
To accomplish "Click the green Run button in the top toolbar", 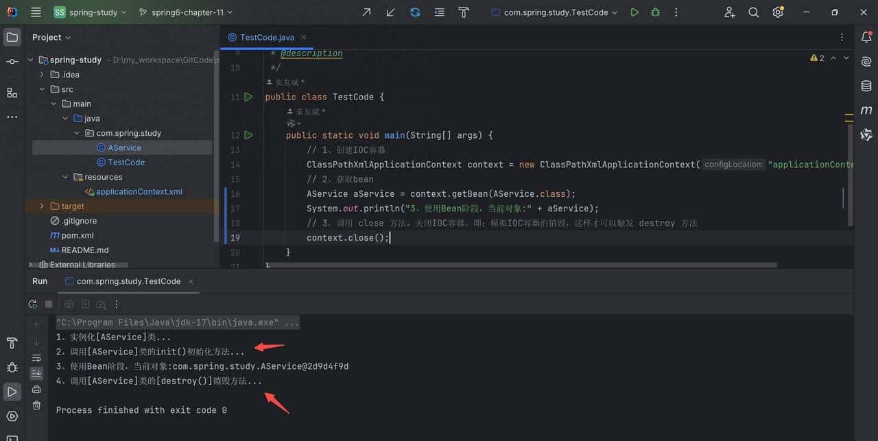I will point(634,12).
